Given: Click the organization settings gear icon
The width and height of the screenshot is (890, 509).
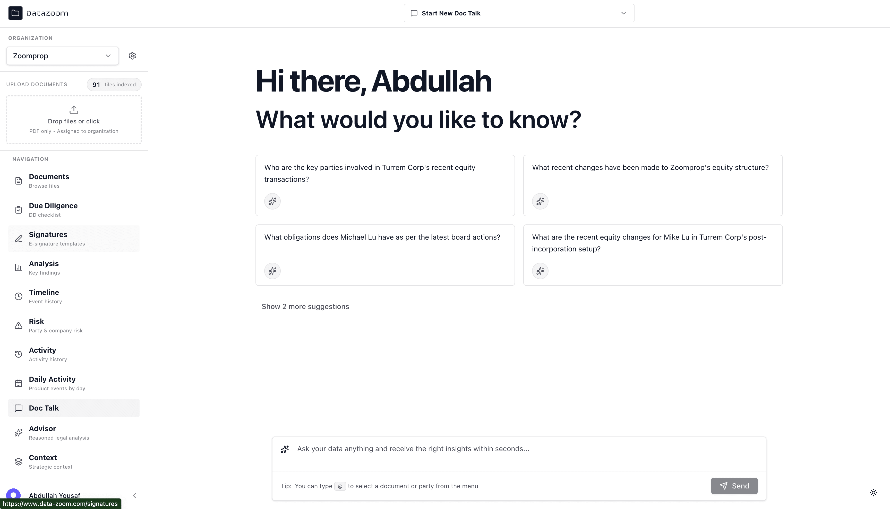Looking at the screenshot, I should tap(132, 56).
